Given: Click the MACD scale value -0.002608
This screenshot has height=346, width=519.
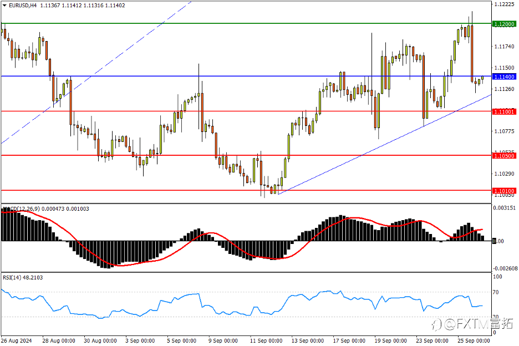Looking at the screenshot, I should tap(505, 268).
